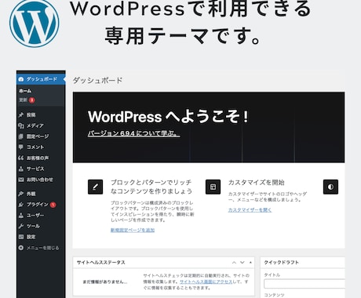This screenshot has width=361, height=298.
Task: Open the お問い合わせ menu
Action: [41, 180]
